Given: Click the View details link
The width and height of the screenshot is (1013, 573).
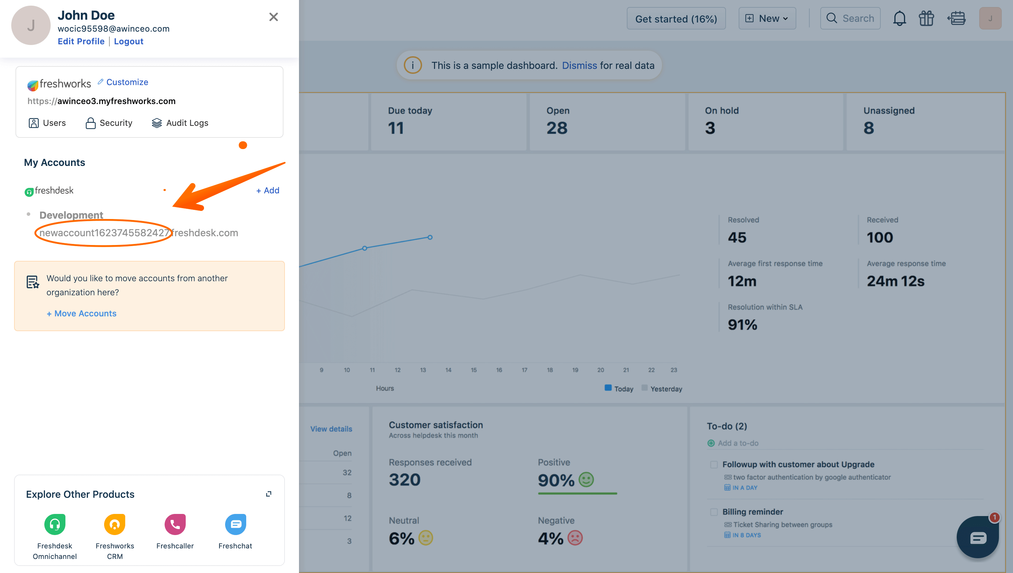Looking at the screenshot, I should coord(331,429).
